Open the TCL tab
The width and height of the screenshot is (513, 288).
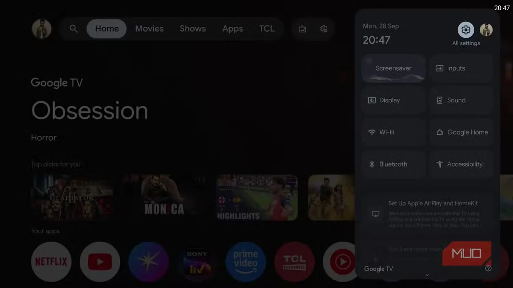point(267,29)
